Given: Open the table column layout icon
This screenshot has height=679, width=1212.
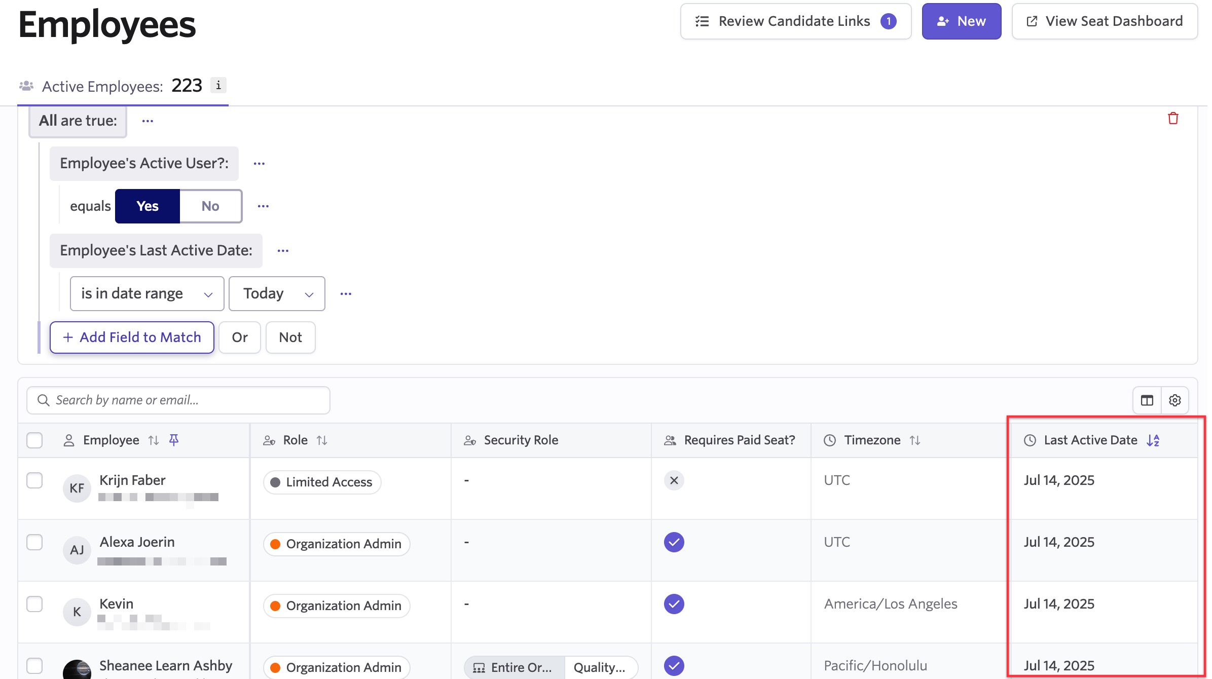Looking at the screenshot, I should (x=1147, y=400).
